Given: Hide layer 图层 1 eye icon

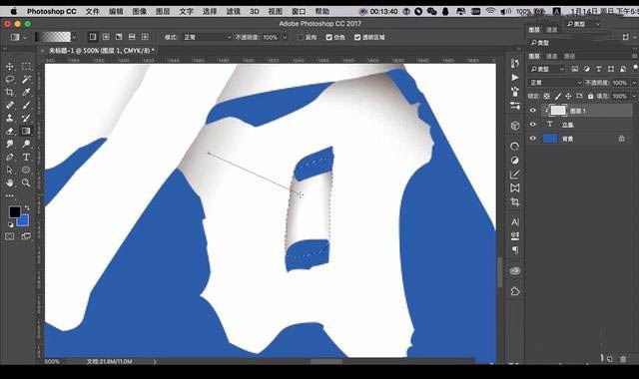Looking at the screenshot, I should click(533, 111).
